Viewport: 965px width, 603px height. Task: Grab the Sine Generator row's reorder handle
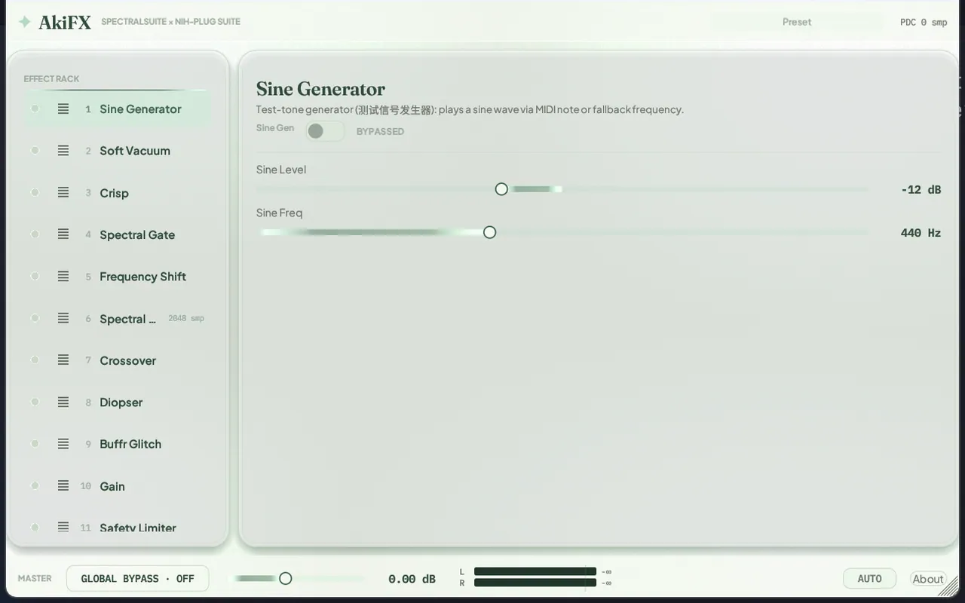pyautogui.click(x=63, y=109)
